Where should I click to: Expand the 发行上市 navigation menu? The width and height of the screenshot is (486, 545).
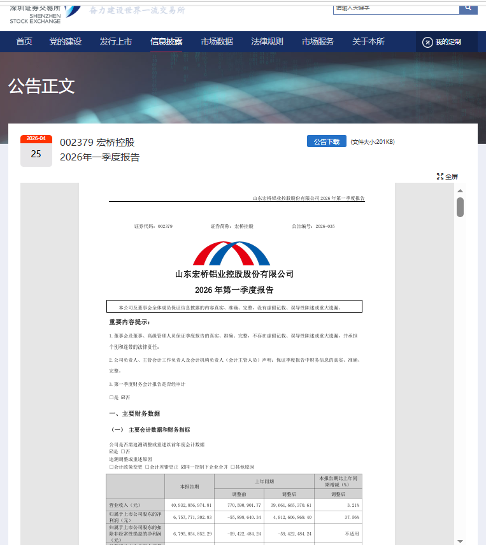point(116,42)
